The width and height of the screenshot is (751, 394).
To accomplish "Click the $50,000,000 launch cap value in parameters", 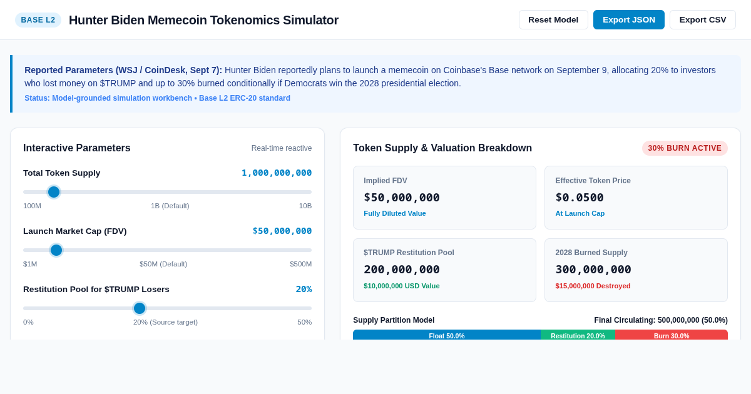I will click(282, 231).
